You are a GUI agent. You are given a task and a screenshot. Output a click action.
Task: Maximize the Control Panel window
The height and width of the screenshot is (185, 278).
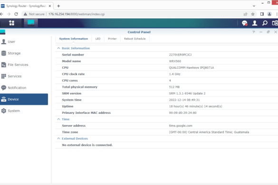[x=268, y=32]
